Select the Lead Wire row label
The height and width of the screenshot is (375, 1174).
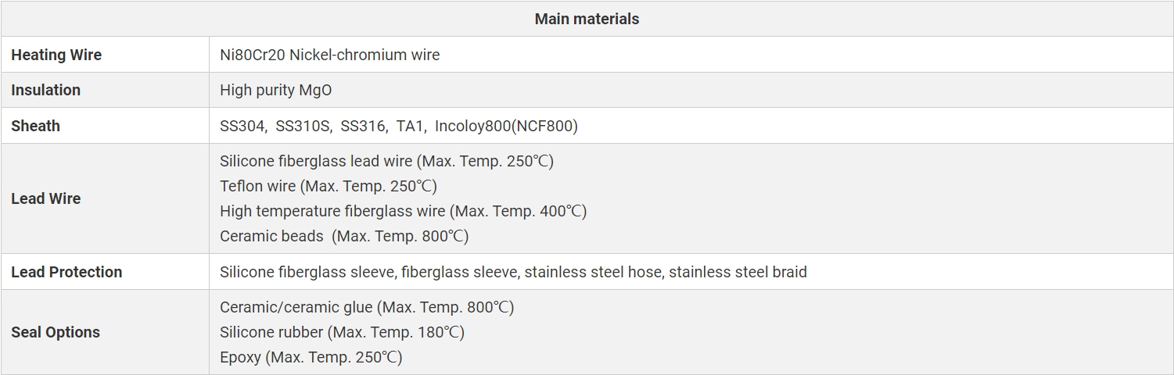(x=45, y=198)
